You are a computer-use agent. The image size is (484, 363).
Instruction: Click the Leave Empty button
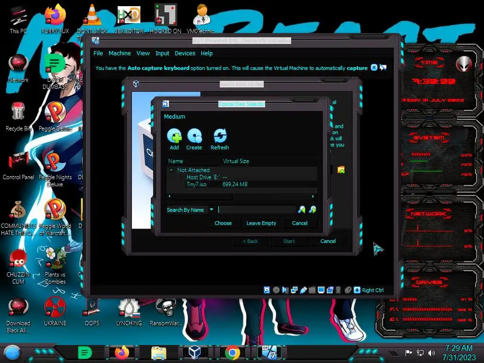click(261, 223)
